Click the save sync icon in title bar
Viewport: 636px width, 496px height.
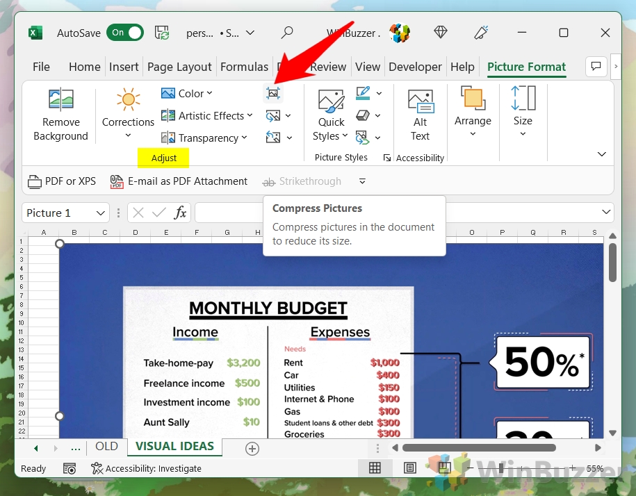pos(162,33)
